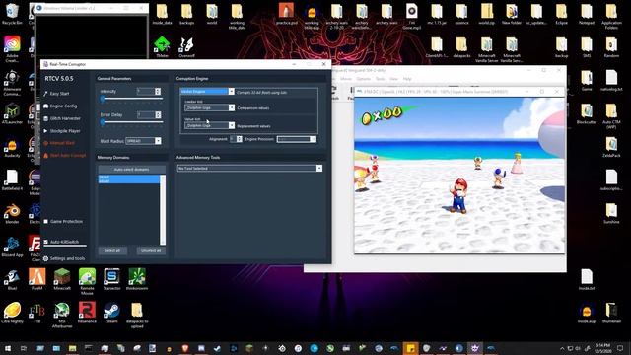Screen dimensions: 631x355
Task: Open Blockcutter icon on desktop
Action: coord(587,114)
